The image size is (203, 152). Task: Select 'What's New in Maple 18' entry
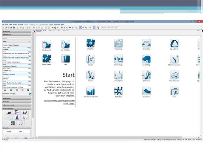pyautogui.click(x=17, y=66)
